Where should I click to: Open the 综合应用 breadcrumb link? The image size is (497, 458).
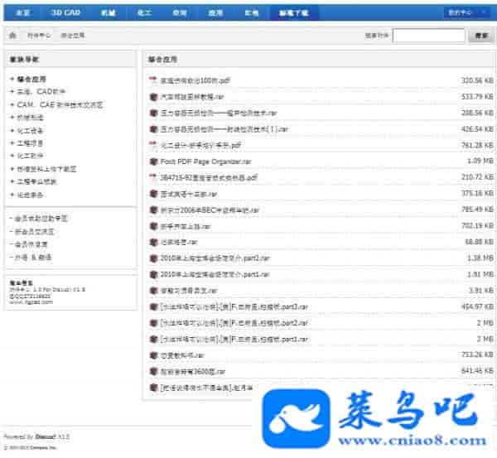pos(73,36)
